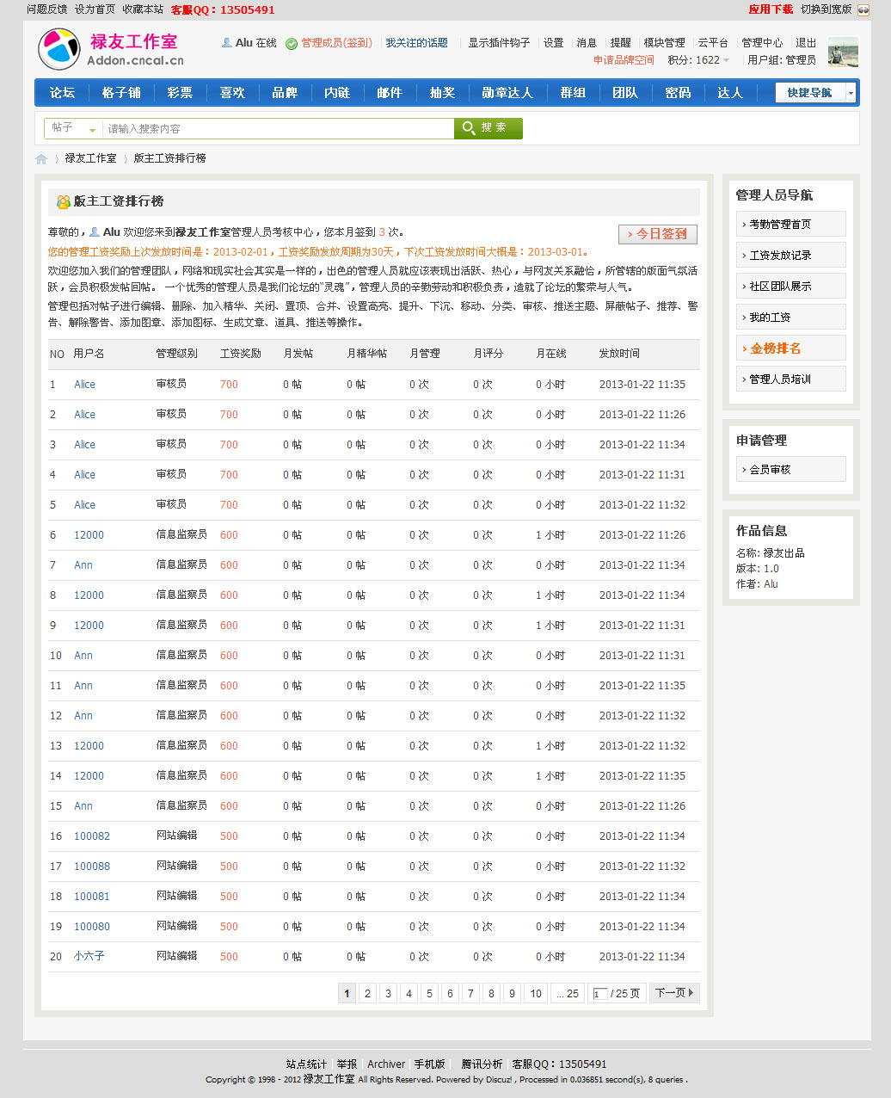891x1098 pixels.
Task: Open the 论坛 navigation tab
Action: point(62,93)
